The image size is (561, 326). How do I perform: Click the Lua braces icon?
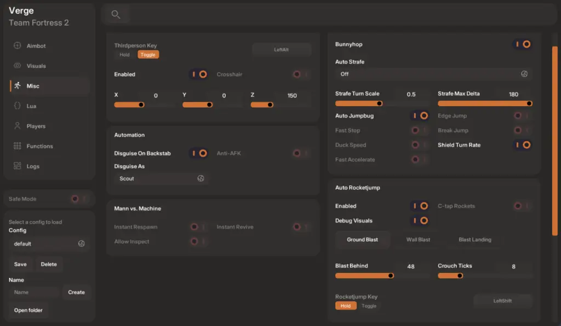(17, 106)
